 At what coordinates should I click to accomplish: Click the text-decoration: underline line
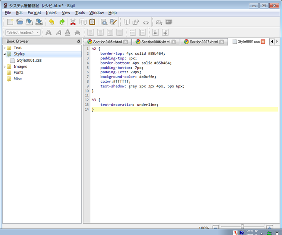point(130,105)
